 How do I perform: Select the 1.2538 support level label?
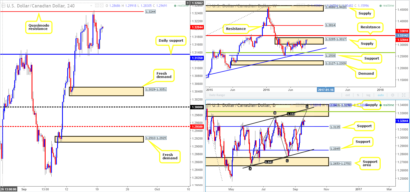[330, 56]
